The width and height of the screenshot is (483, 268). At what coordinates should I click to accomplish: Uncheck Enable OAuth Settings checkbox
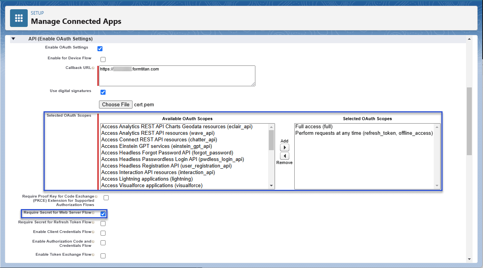tap(100, 49)
